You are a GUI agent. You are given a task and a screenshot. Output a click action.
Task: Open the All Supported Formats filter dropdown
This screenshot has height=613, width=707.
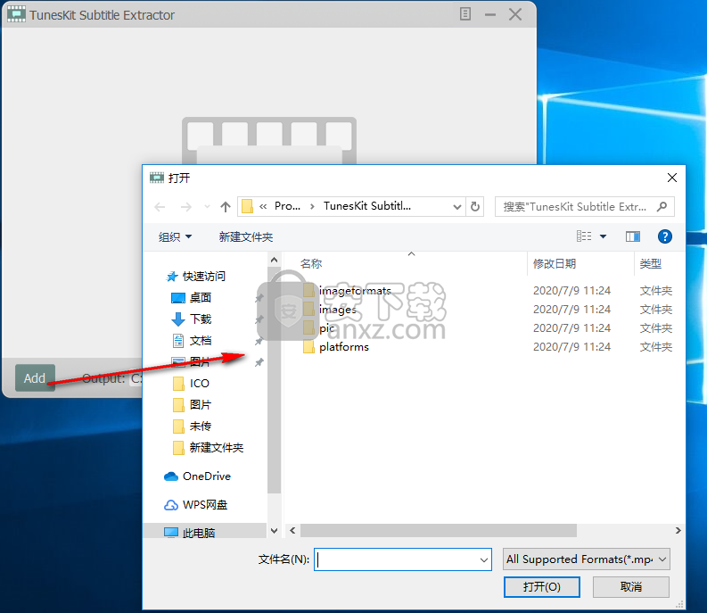click(586, 559)
